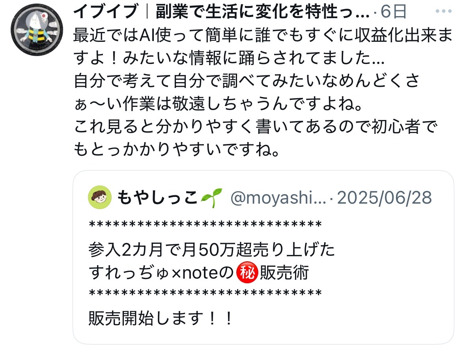465x352 pixels.
Task: Click the sentence 自分で考えて自分で調べて
Action: [x=247, y=92]
